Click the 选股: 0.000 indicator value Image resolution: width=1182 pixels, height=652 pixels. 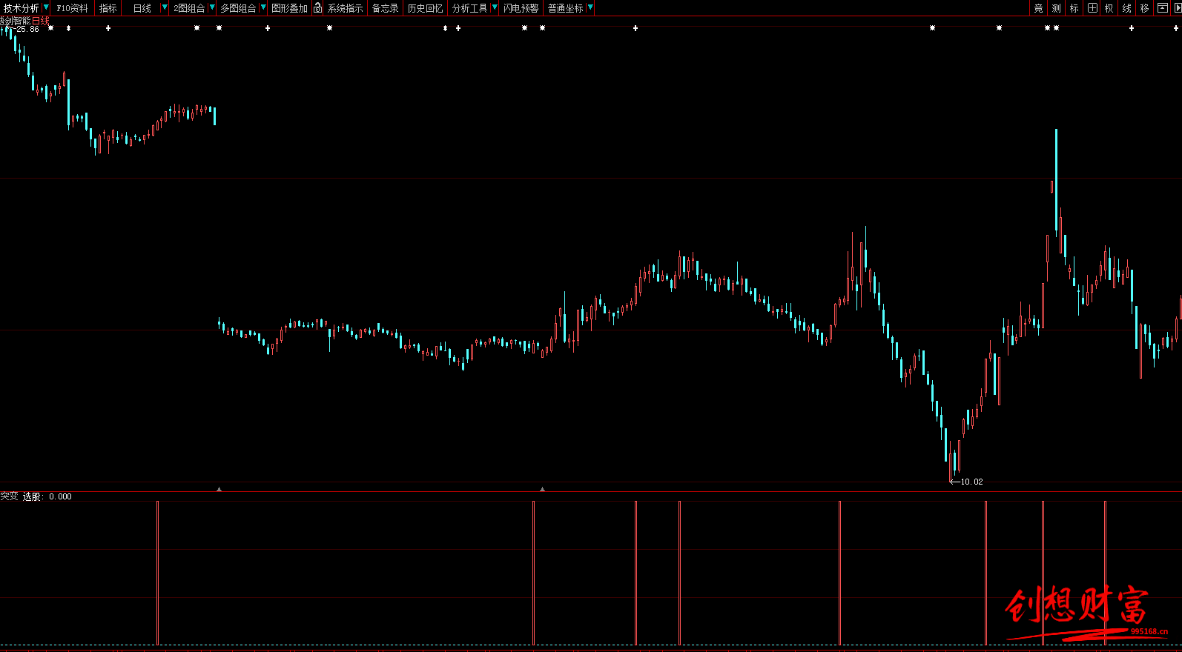(47, 496)
